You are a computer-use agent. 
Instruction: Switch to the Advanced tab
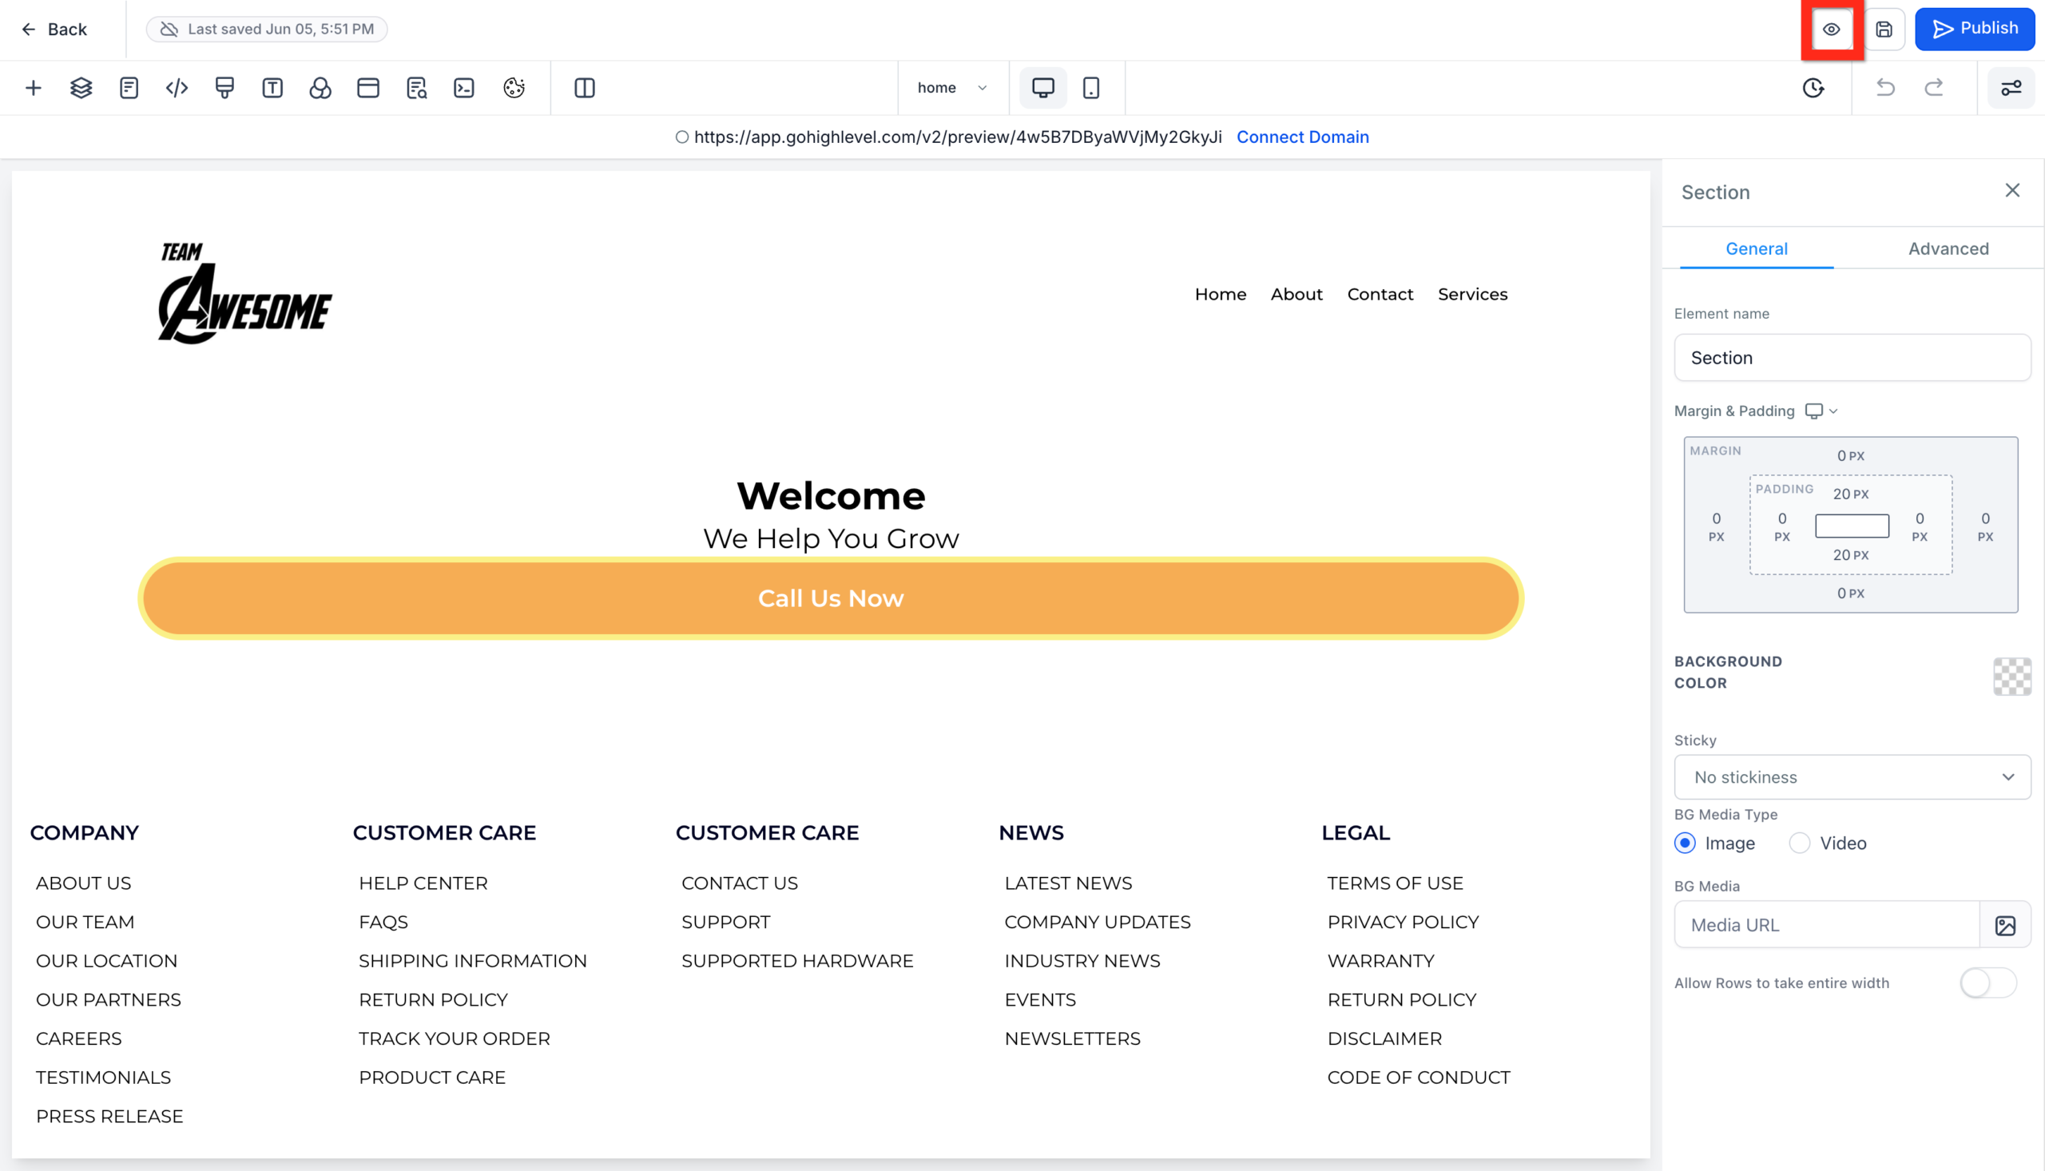[1948, 248]
